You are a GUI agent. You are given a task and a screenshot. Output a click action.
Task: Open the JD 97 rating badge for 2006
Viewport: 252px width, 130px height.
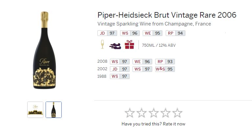tap(107, 33)
